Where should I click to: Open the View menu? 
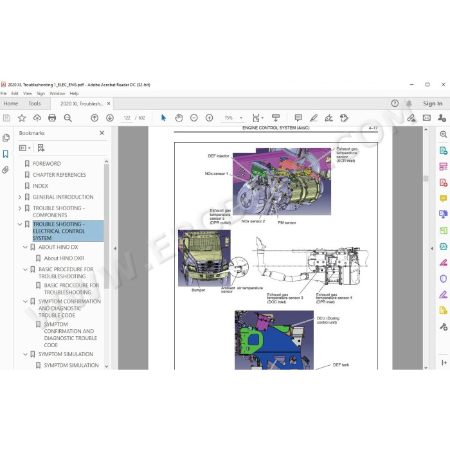point(28,94)
